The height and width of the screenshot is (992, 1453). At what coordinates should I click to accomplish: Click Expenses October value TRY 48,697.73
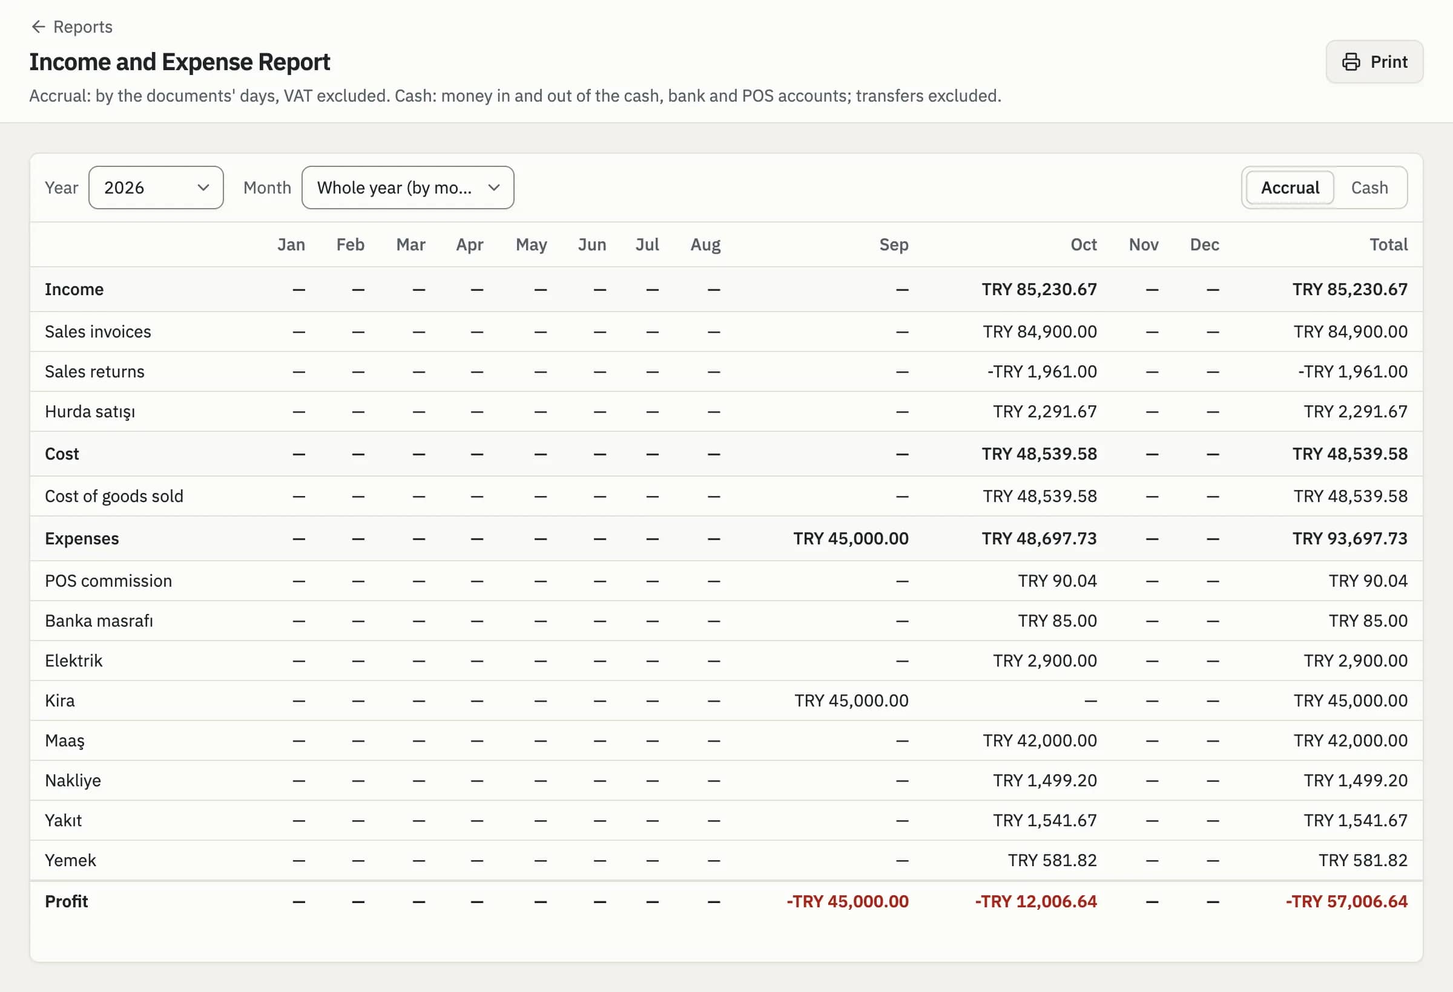coord(1039,538)
